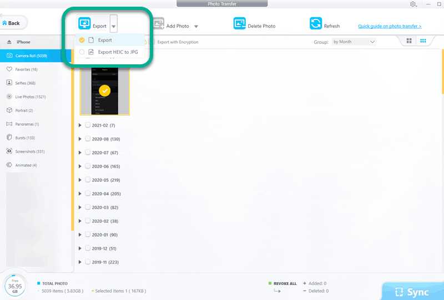Toggle Export with Encryption checkbox

pyautogui.click(x=152, y=42)
